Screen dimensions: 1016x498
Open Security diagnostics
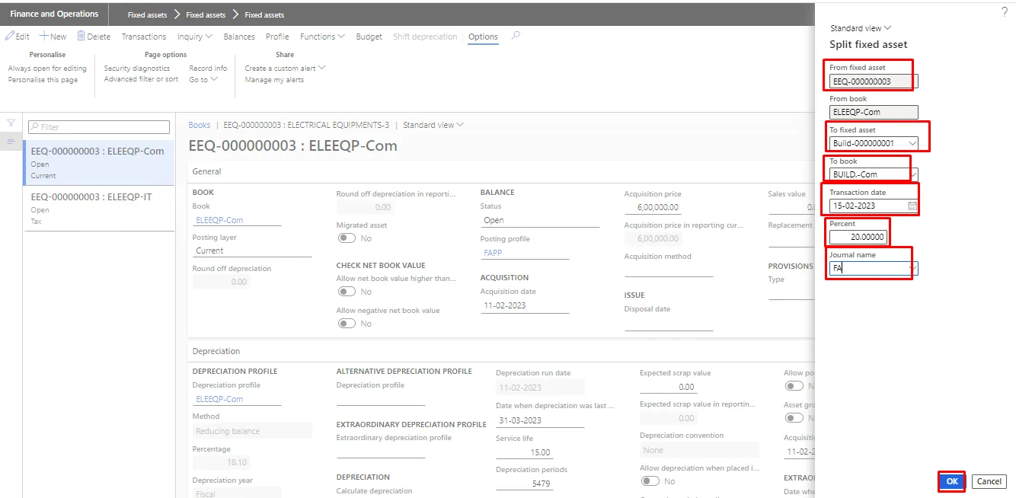point(137,69)
